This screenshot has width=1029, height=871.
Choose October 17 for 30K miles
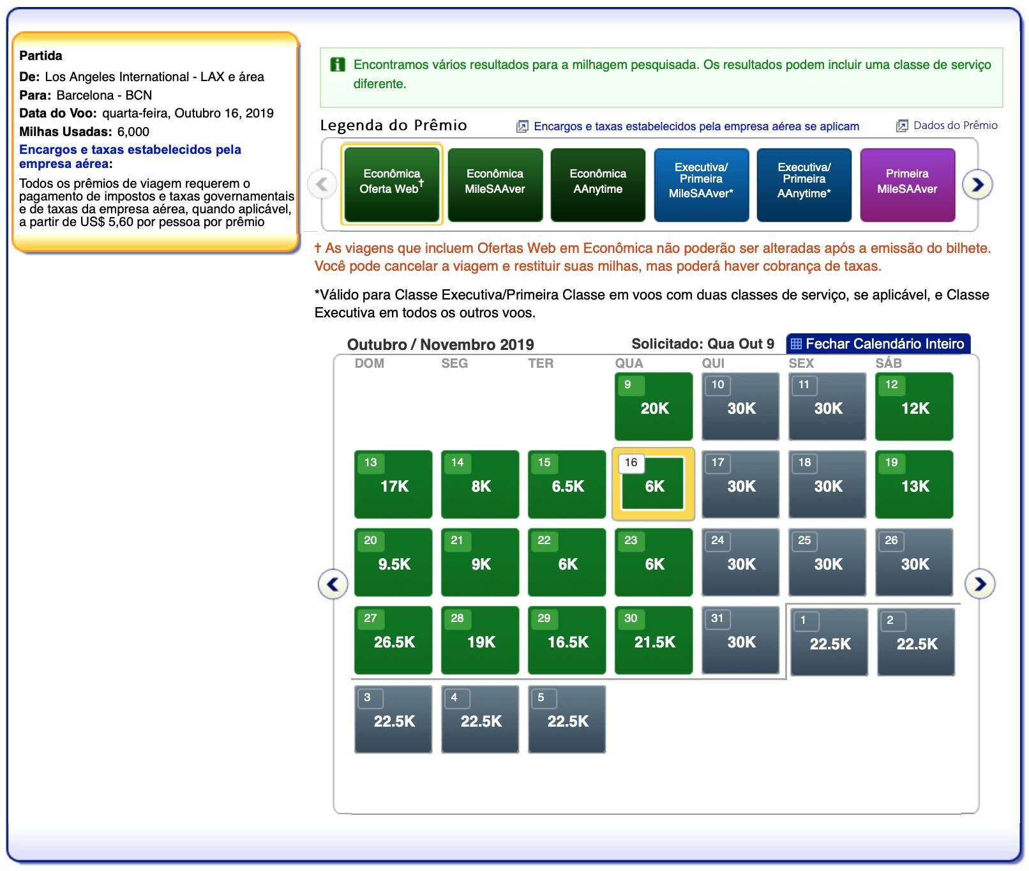(x=740, y=485)
